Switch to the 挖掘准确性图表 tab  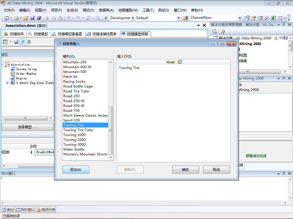pos(102,34)
